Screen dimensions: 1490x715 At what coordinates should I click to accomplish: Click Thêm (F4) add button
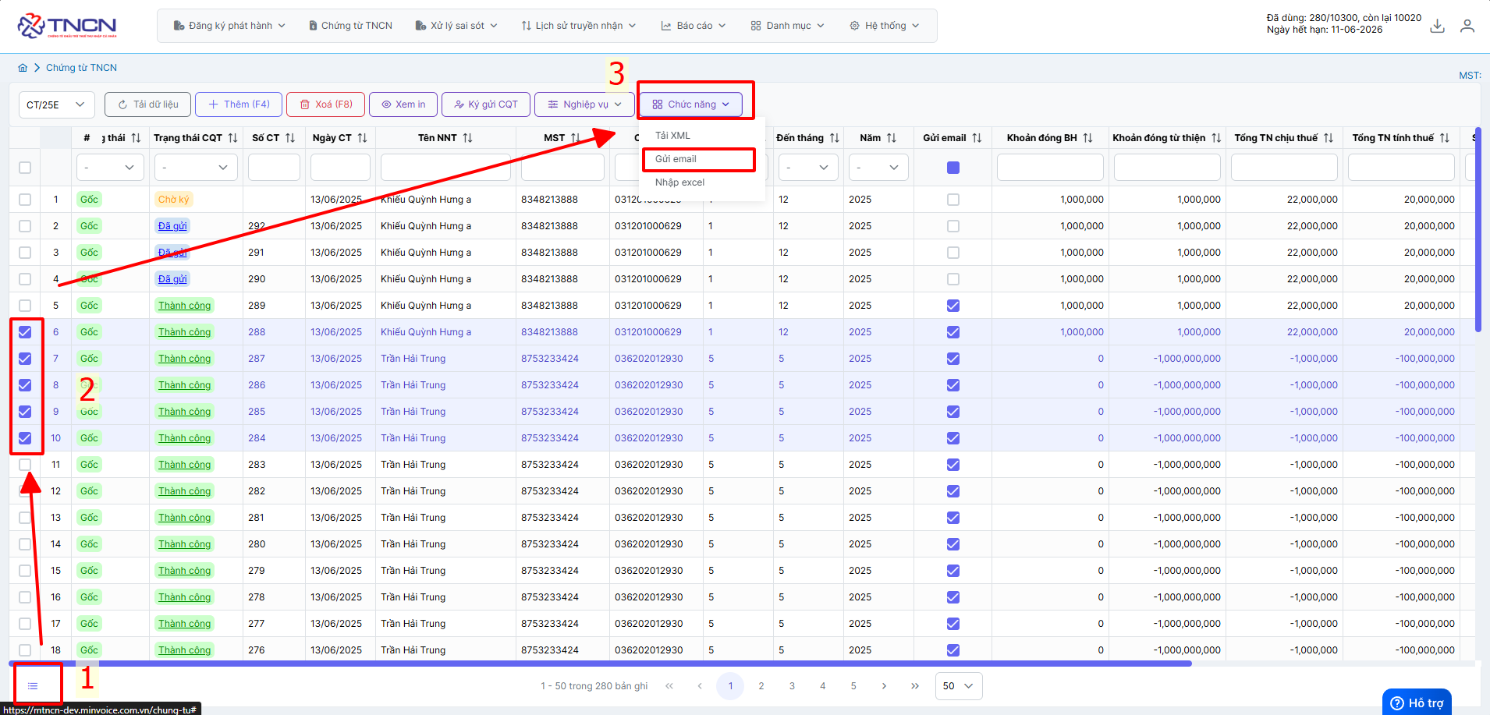[x=239, y=104]
